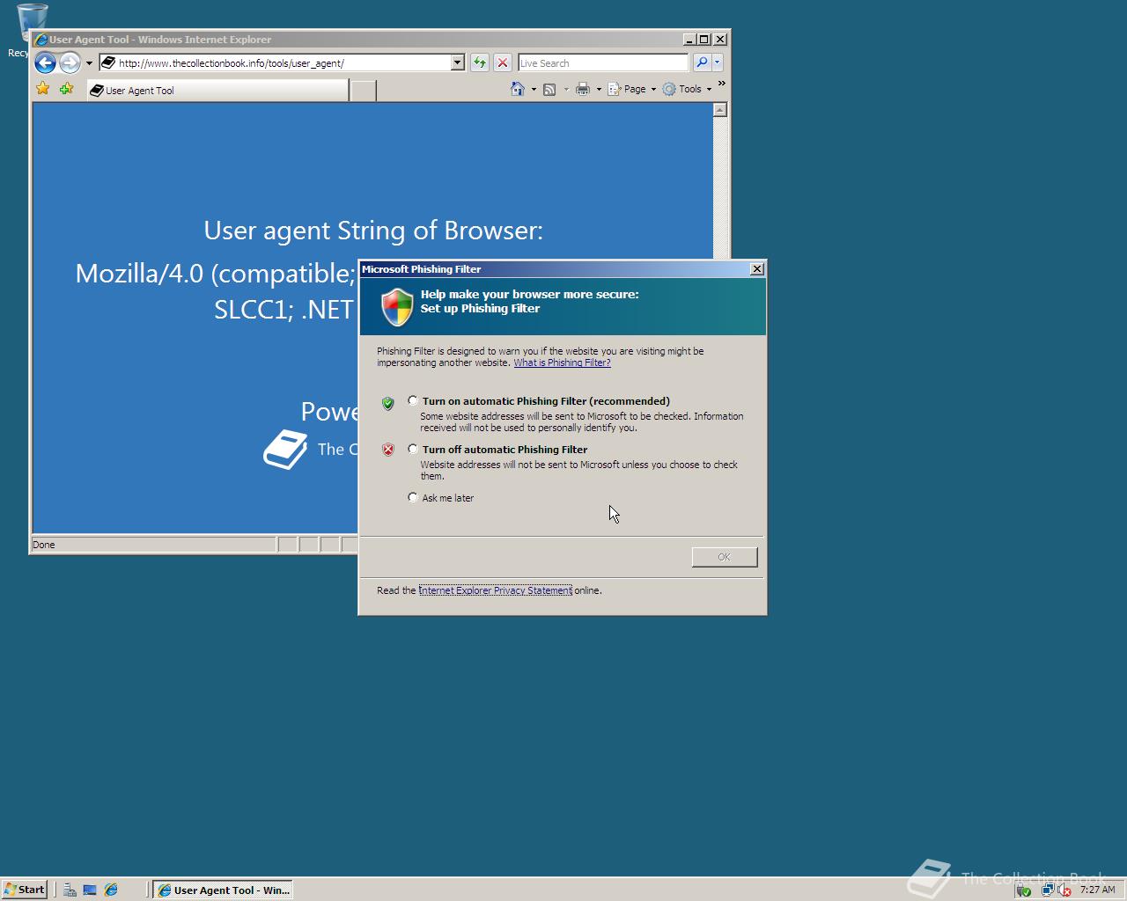
Task: Maximize the Internet Explorer window
Action: pos(703,39)
